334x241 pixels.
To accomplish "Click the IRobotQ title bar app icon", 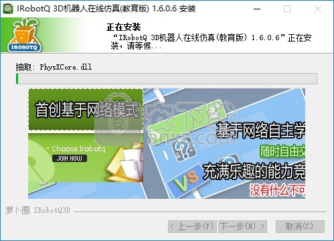I will coord(8,9).
